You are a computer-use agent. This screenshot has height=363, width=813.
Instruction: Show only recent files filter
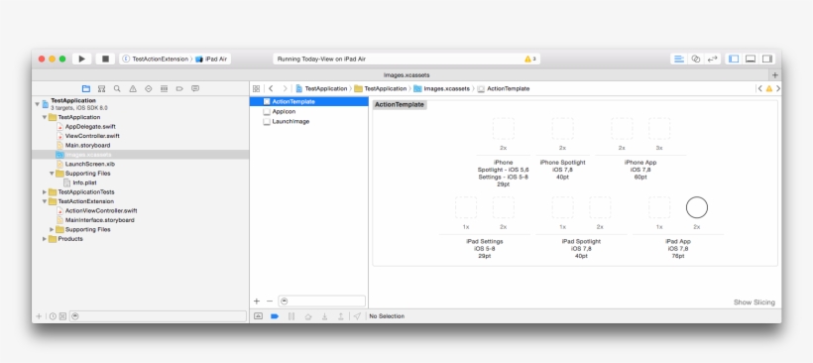click(53, 316)
